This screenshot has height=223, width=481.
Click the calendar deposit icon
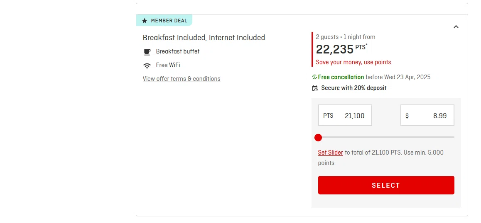(315, 88)
